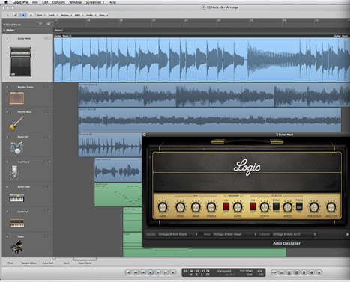Expand the Marker track disclosure triangle
Image resolution: width=350 pixels, height=282 pixels.
tap(4, 30)
